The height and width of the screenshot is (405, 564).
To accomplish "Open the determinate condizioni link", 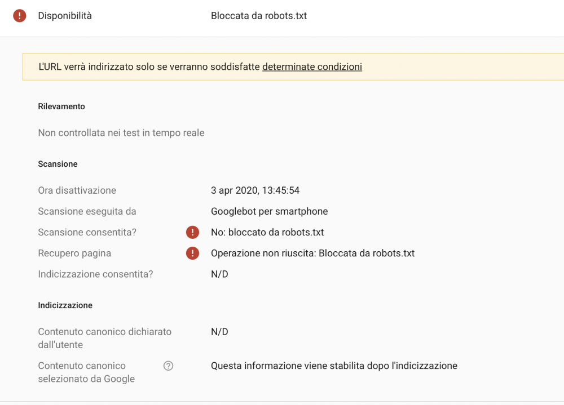I will coord(312,66).
